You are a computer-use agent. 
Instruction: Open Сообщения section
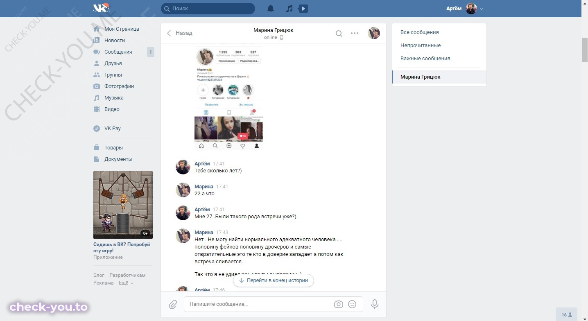click(118, 52)
